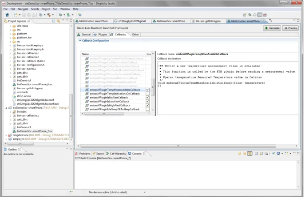This screenshot has height=197, width=305.
Task: Collapse the bleDemoSoc-smartPhone_7 project
Action: tap(6, 108)
